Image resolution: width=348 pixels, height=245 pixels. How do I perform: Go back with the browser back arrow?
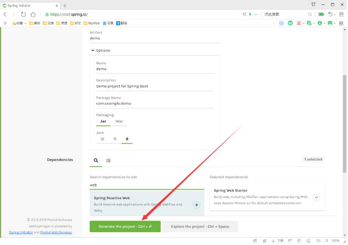(5, 15)
